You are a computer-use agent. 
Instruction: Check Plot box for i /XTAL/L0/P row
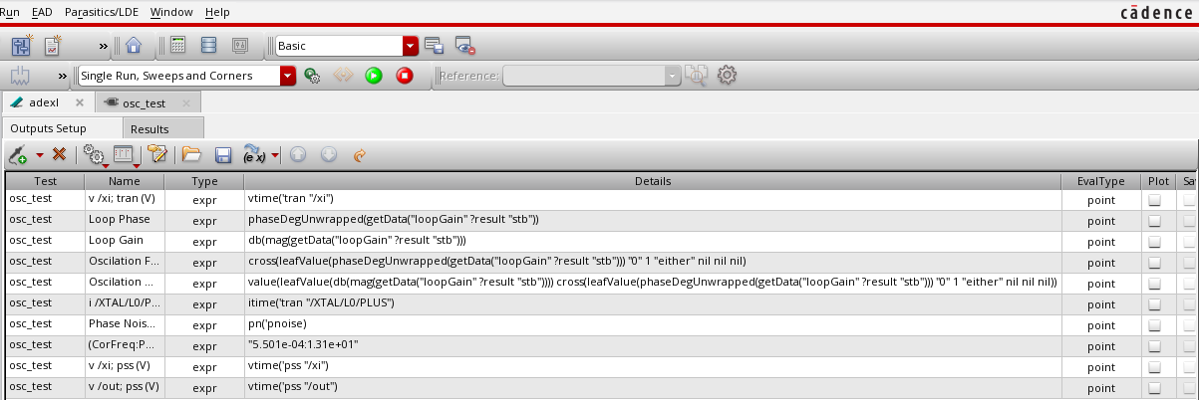[x=1155, y=303]
